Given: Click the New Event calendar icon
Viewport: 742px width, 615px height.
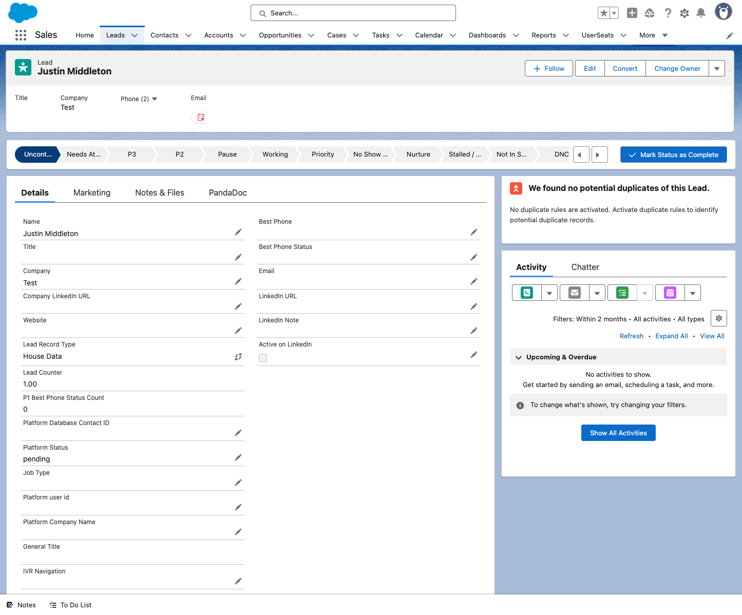Looking at the screenshot, I should (x=670, y=293).
